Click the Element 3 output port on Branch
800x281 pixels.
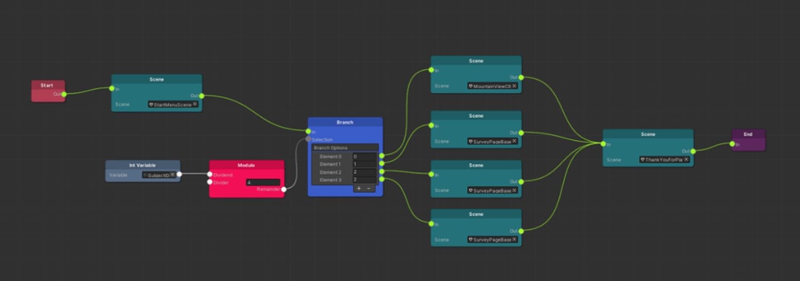click(381, 179)
